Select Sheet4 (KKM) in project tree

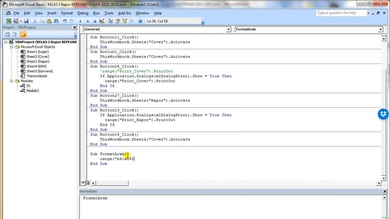36,66
